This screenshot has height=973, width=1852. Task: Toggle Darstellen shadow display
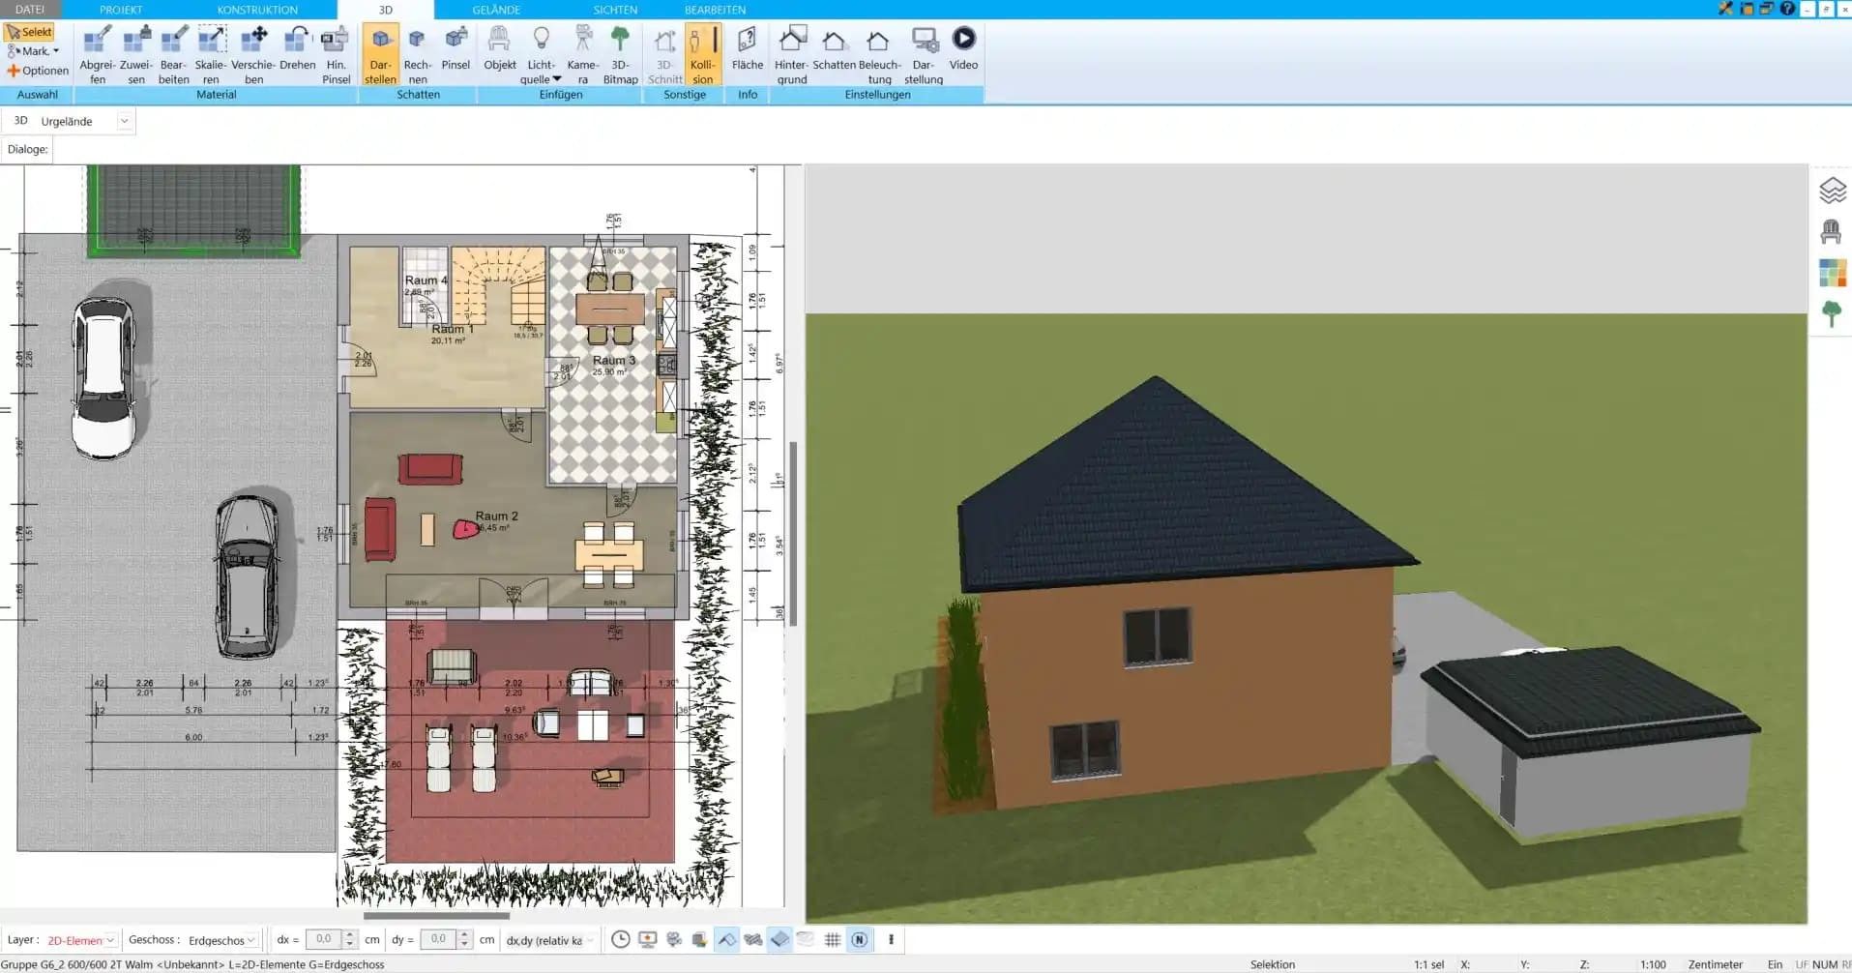(380, 55)
